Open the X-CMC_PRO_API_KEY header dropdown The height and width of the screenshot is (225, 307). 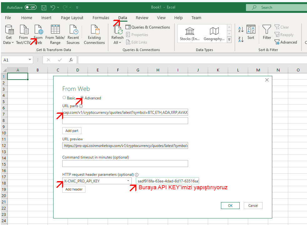pyautogui.click(x=128, y=181)
